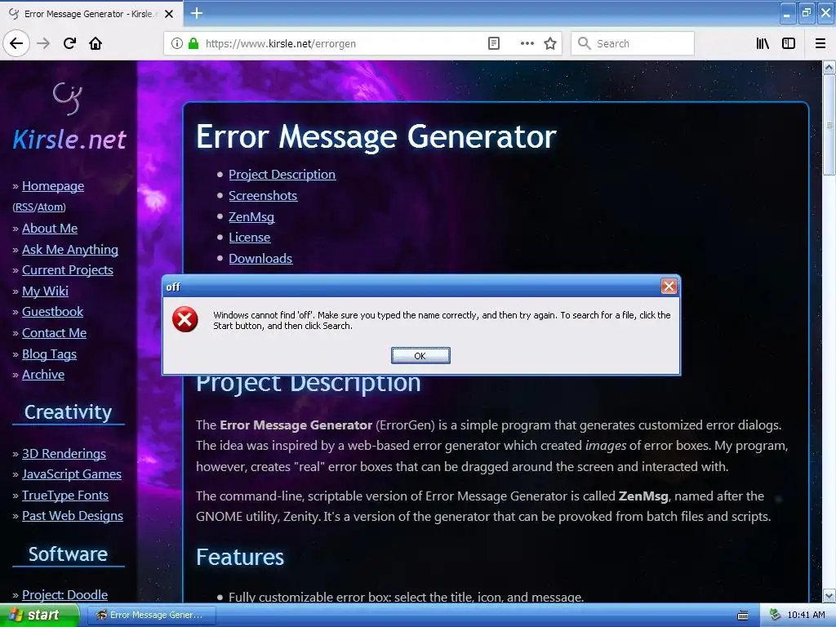Jump to License anchor link

(x=249, y=238)
